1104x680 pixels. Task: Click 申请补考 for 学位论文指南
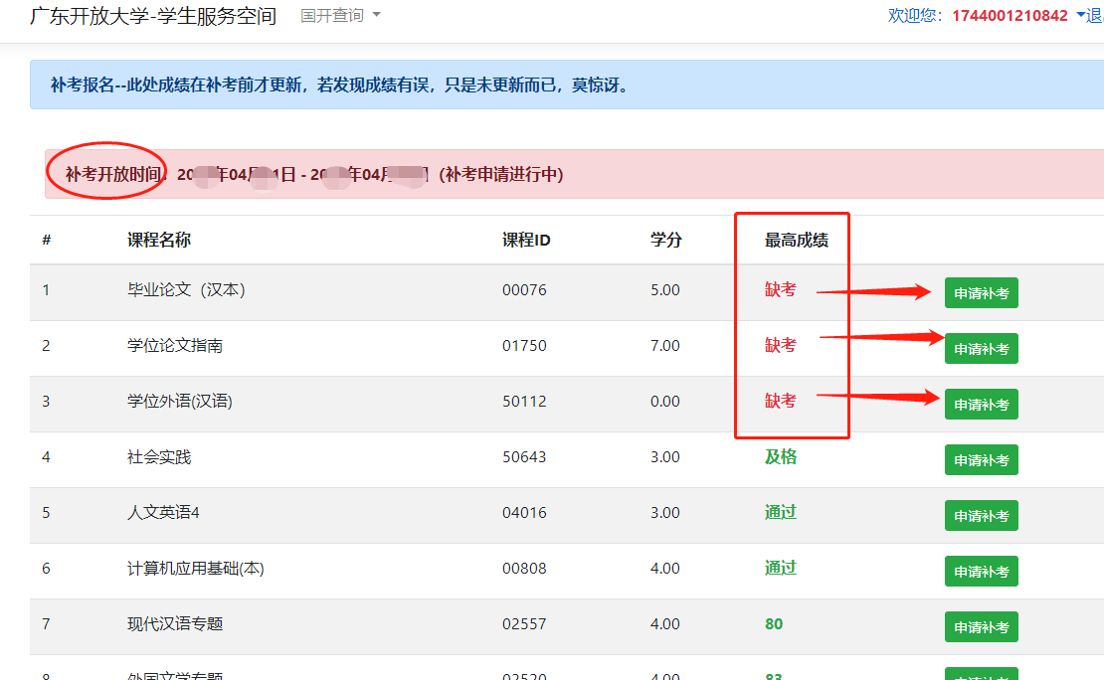pyautogui.click(x=981, y=349)
